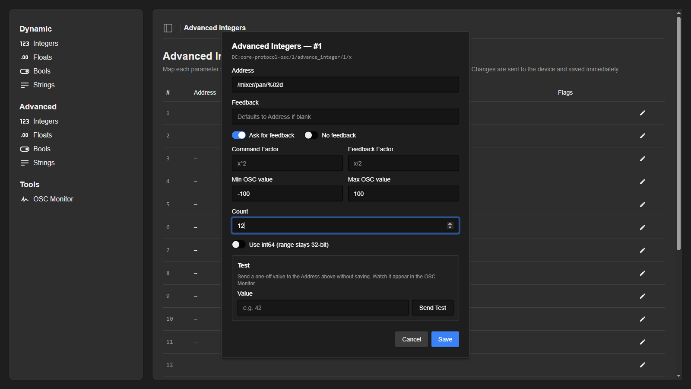Click the waveform icon beside OSC Monitor
Viewport: 691px width, 389px height.
tap(25, 199)
